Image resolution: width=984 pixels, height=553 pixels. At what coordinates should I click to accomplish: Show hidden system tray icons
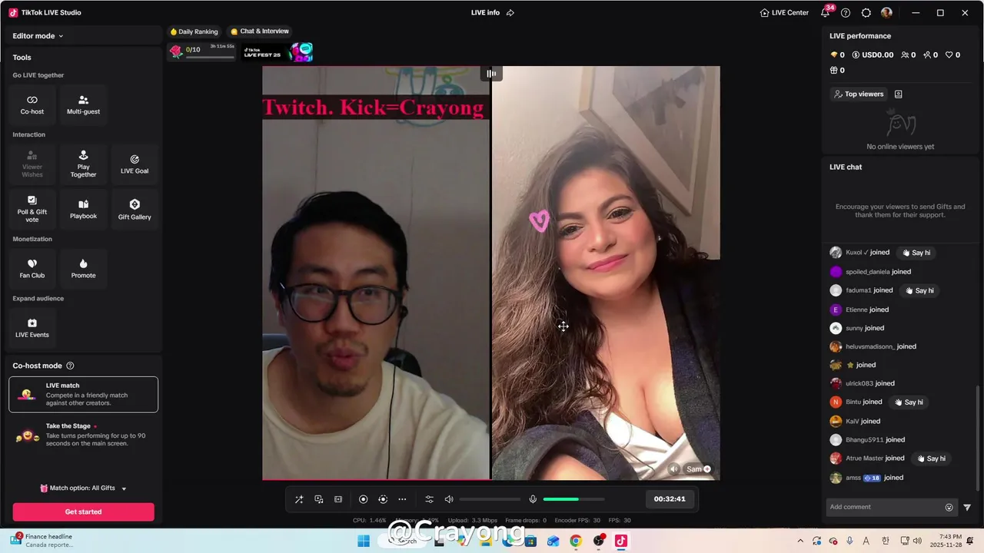pyautogui.click(x=800, y=541)
